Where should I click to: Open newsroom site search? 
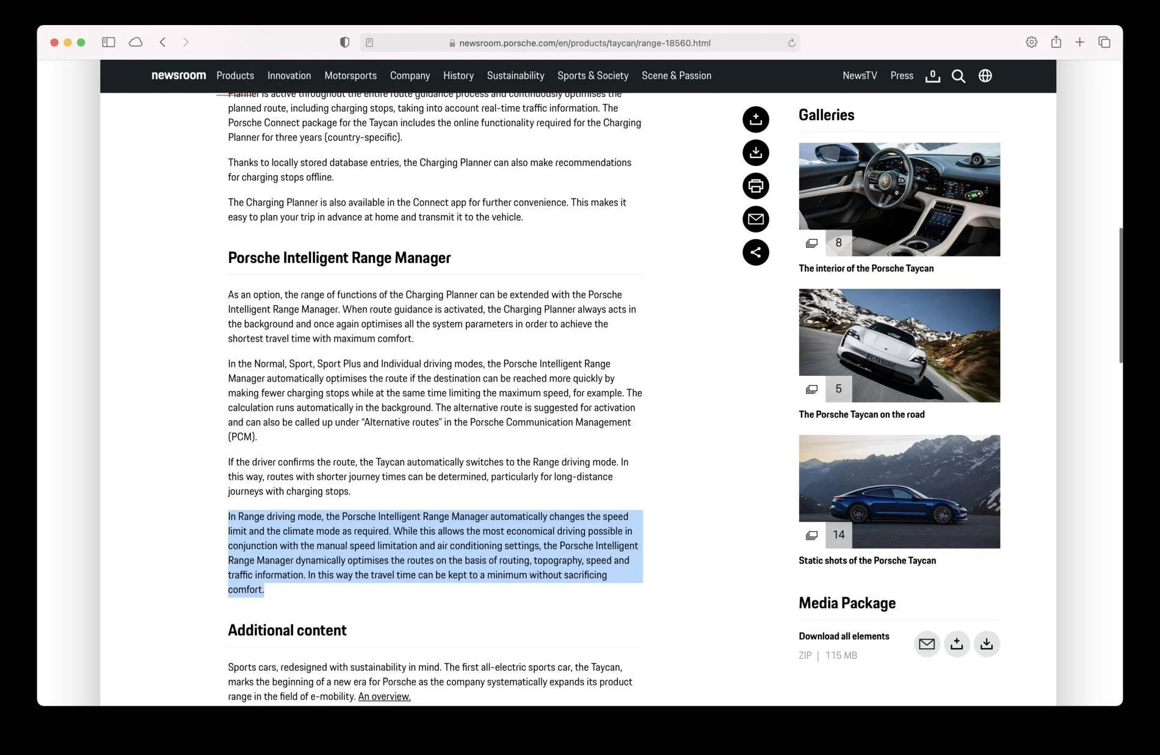pyautogui.click(x=959, y=76)
